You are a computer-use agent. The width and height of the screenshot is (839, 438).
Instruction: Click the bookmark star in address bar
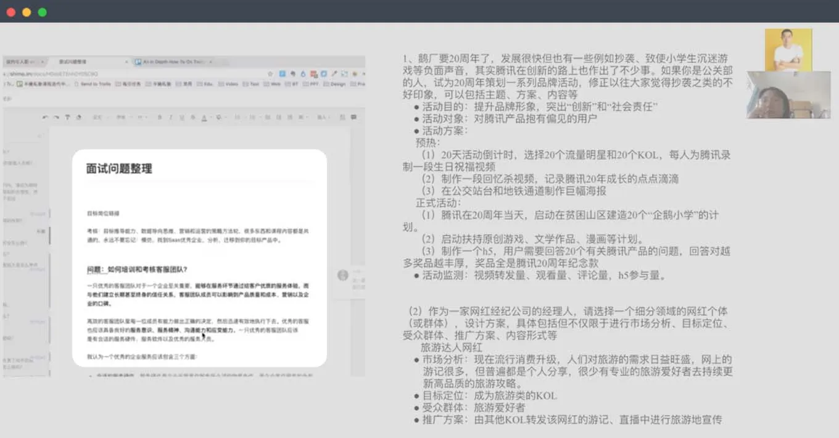click(270, 73)
